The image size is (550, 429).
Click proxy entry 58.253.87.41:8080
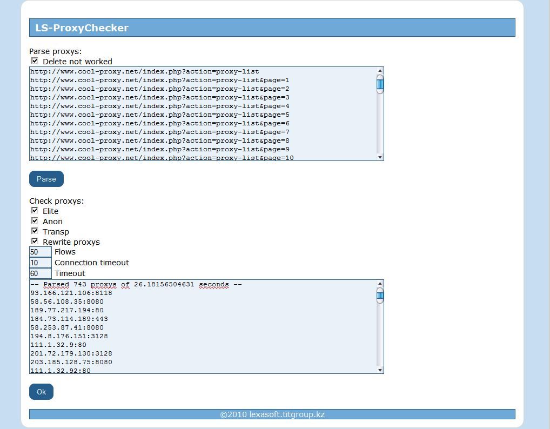pyautogui.click(x=67, y=327)
